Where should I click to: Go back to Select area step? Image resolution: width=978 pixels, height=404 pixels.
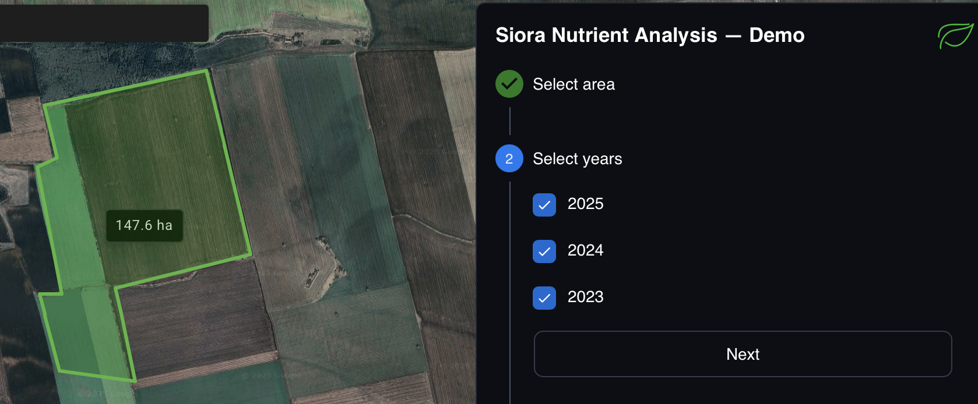point(573,84)
